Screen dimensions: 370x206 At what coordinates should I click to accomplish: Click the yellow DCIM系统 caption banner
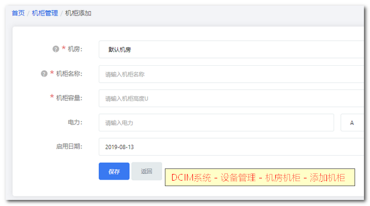point(260,177)
